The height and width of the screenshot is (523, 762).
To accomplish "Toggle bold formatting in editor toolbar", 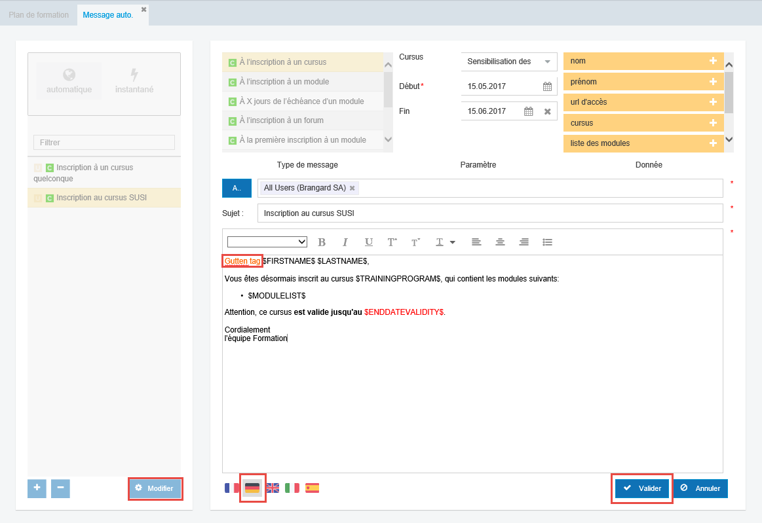I will click(322, 242).
